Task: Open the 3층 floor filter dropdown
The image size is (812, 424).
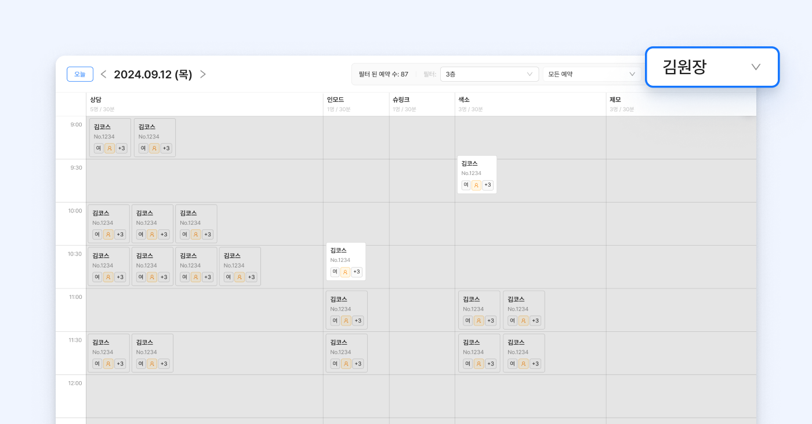Action: 489,74
